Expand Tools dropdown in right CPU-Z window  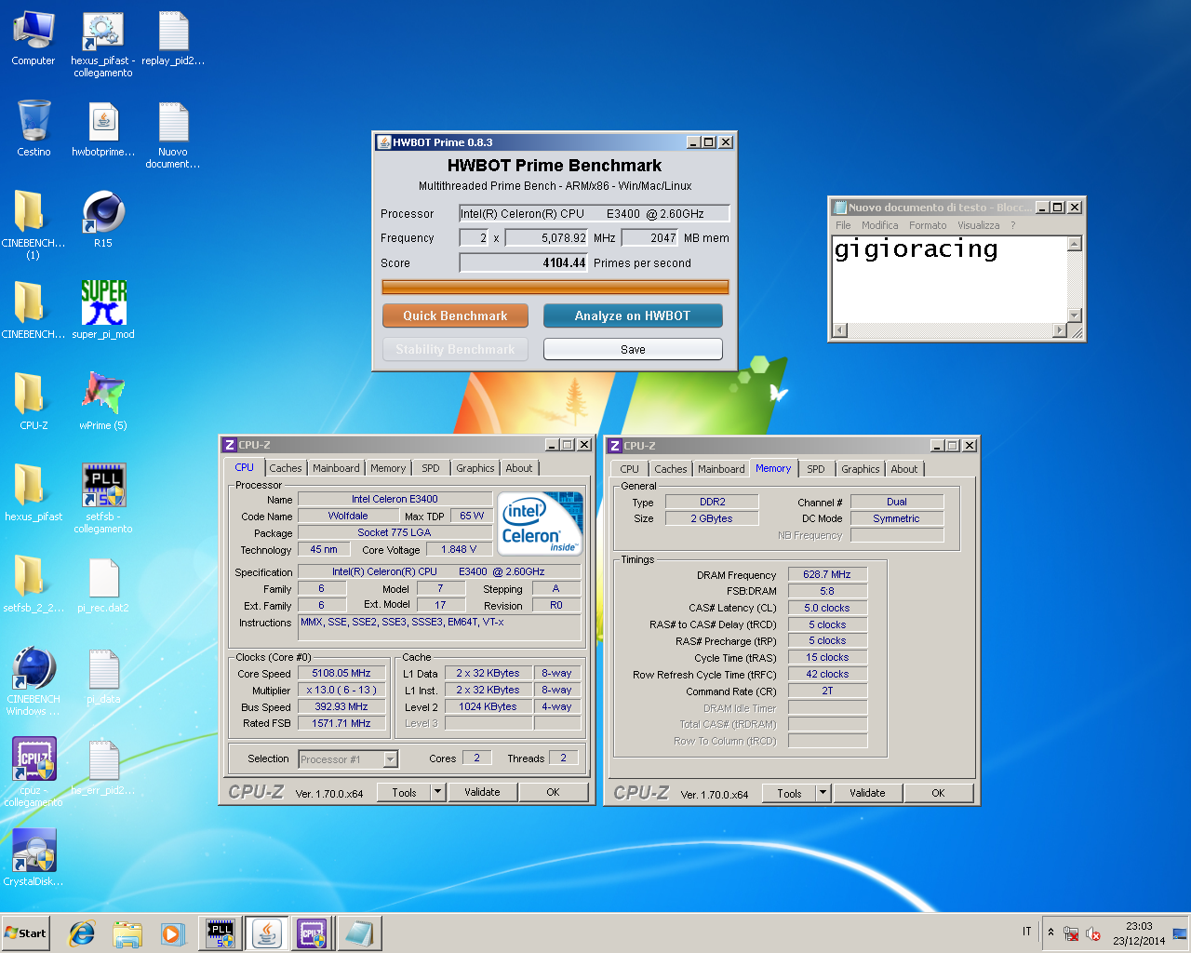(823, 793)
